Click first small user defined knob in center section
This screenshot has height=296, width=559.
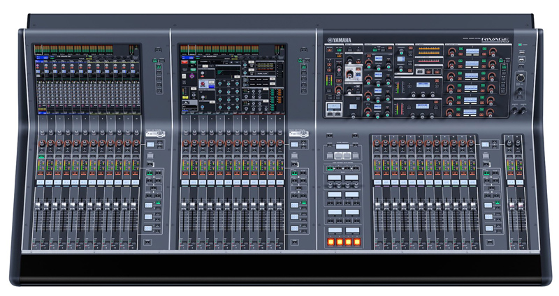pyautogui.click(x=330, y=186)
